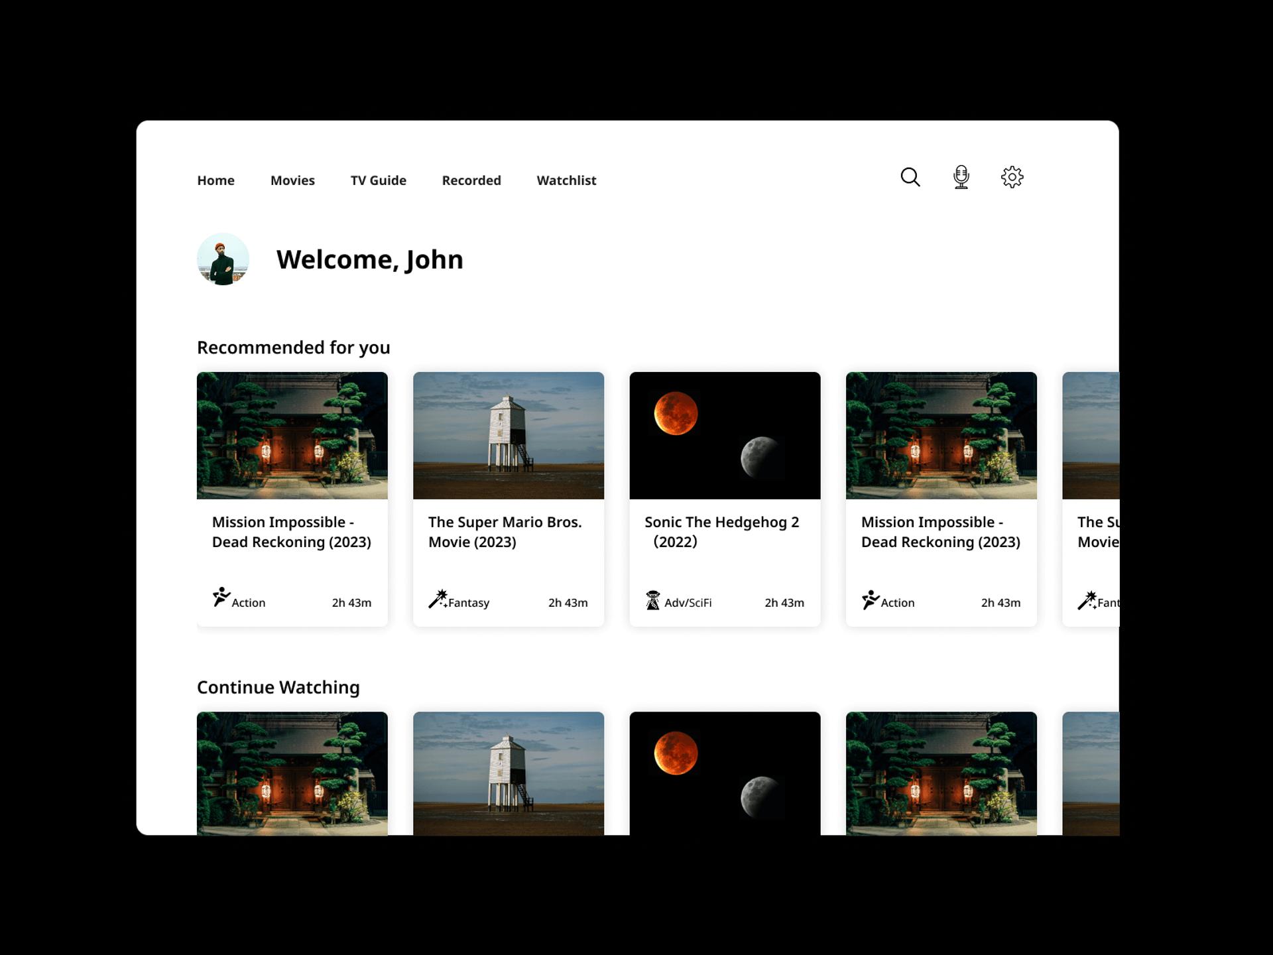This screenshot has height=955, width=1273.
Task: Click the Adv/SciFi genre icon on Sonic card
Action: tap(653, 600)
